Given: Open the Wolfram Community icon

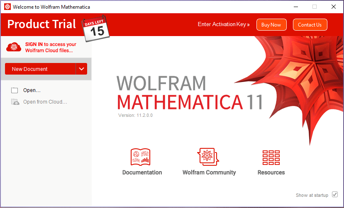Looking at the screenshot, I should tap(208, 157).
